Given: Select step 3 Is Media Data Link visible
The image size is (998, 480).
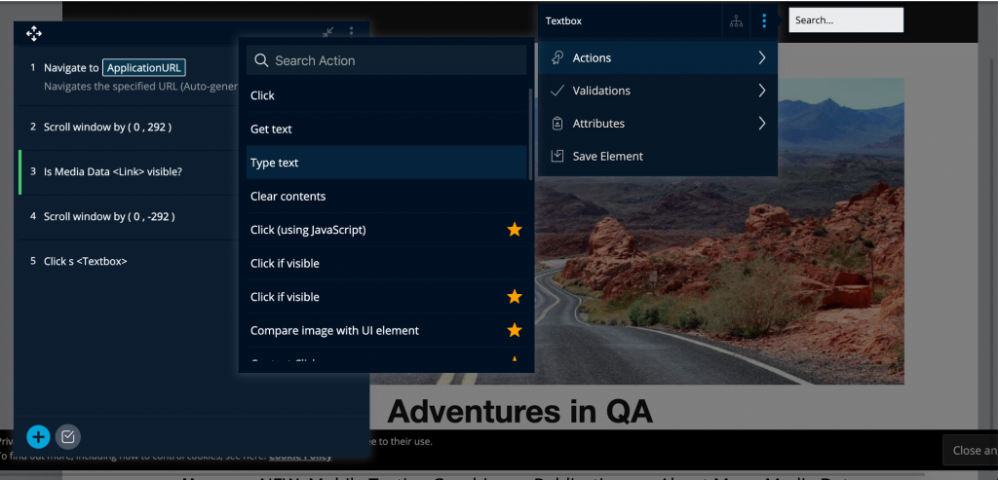Looking at the screenshot, I should coord(113,171).
